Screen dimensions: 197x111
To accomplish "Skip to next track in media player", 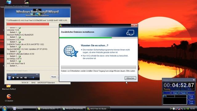I will [x=22, y=78].
